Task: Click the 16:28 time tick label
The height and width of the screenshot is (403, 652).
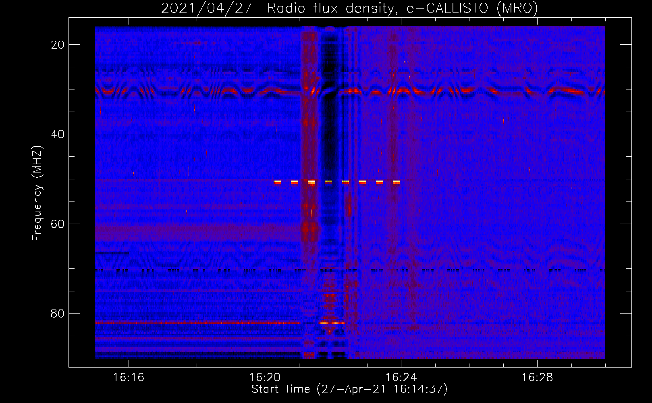Action: 537,378
